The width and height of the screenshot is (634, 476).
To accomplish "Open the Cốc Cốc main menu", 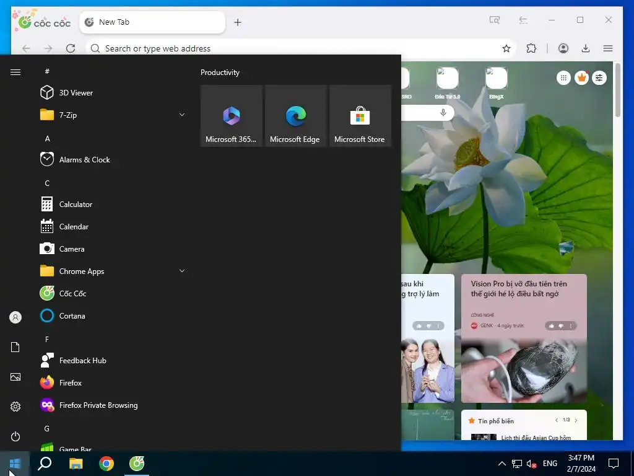I will point(608,48).
